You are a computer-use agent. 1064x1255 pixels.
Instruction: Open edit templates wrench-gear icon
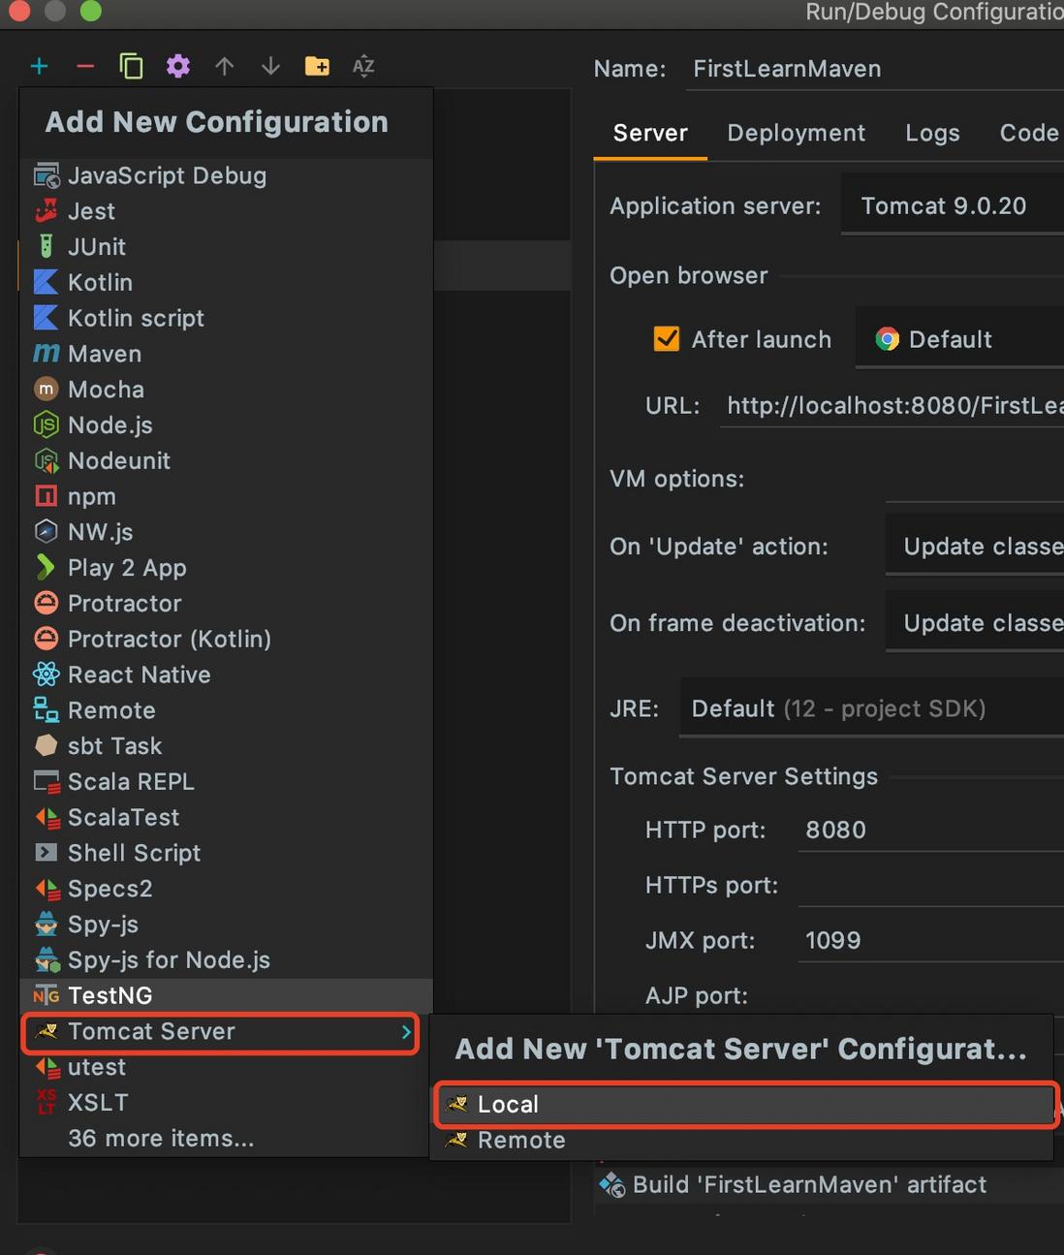coord(177,66)
